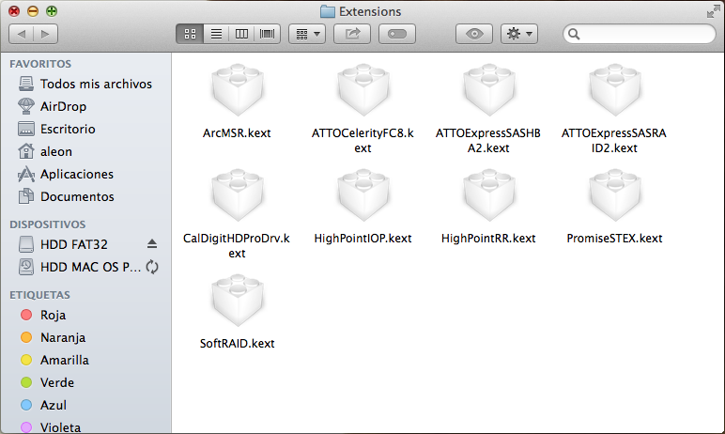
Task: Click the ATTOExpressSASRAID2.kext file name
Action: 614,141
